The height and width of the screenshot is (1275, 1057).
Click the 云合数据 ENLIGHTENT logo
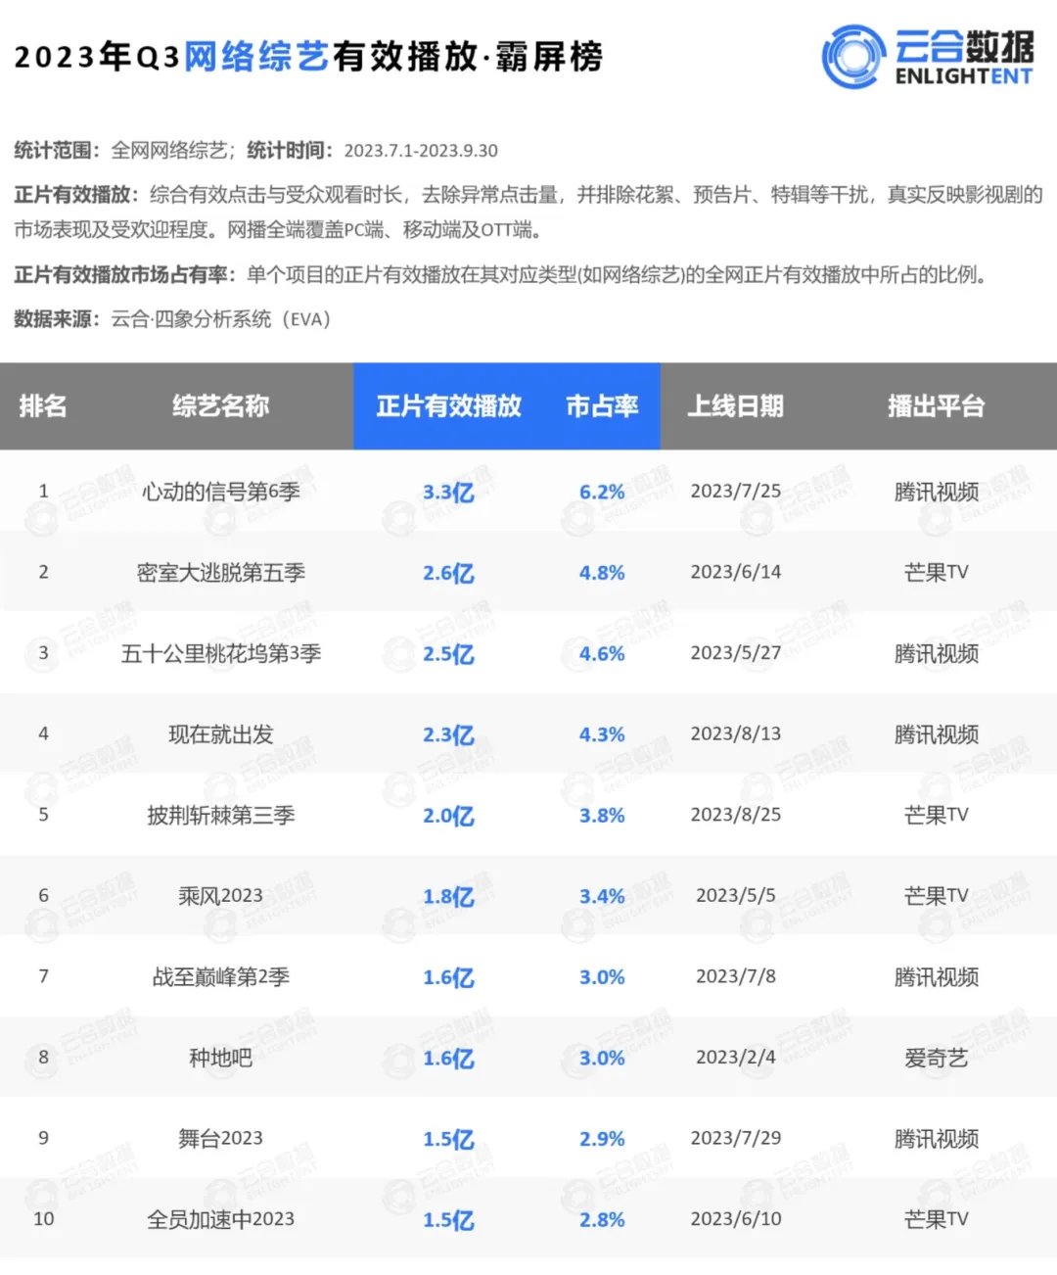tap(928, 57)
